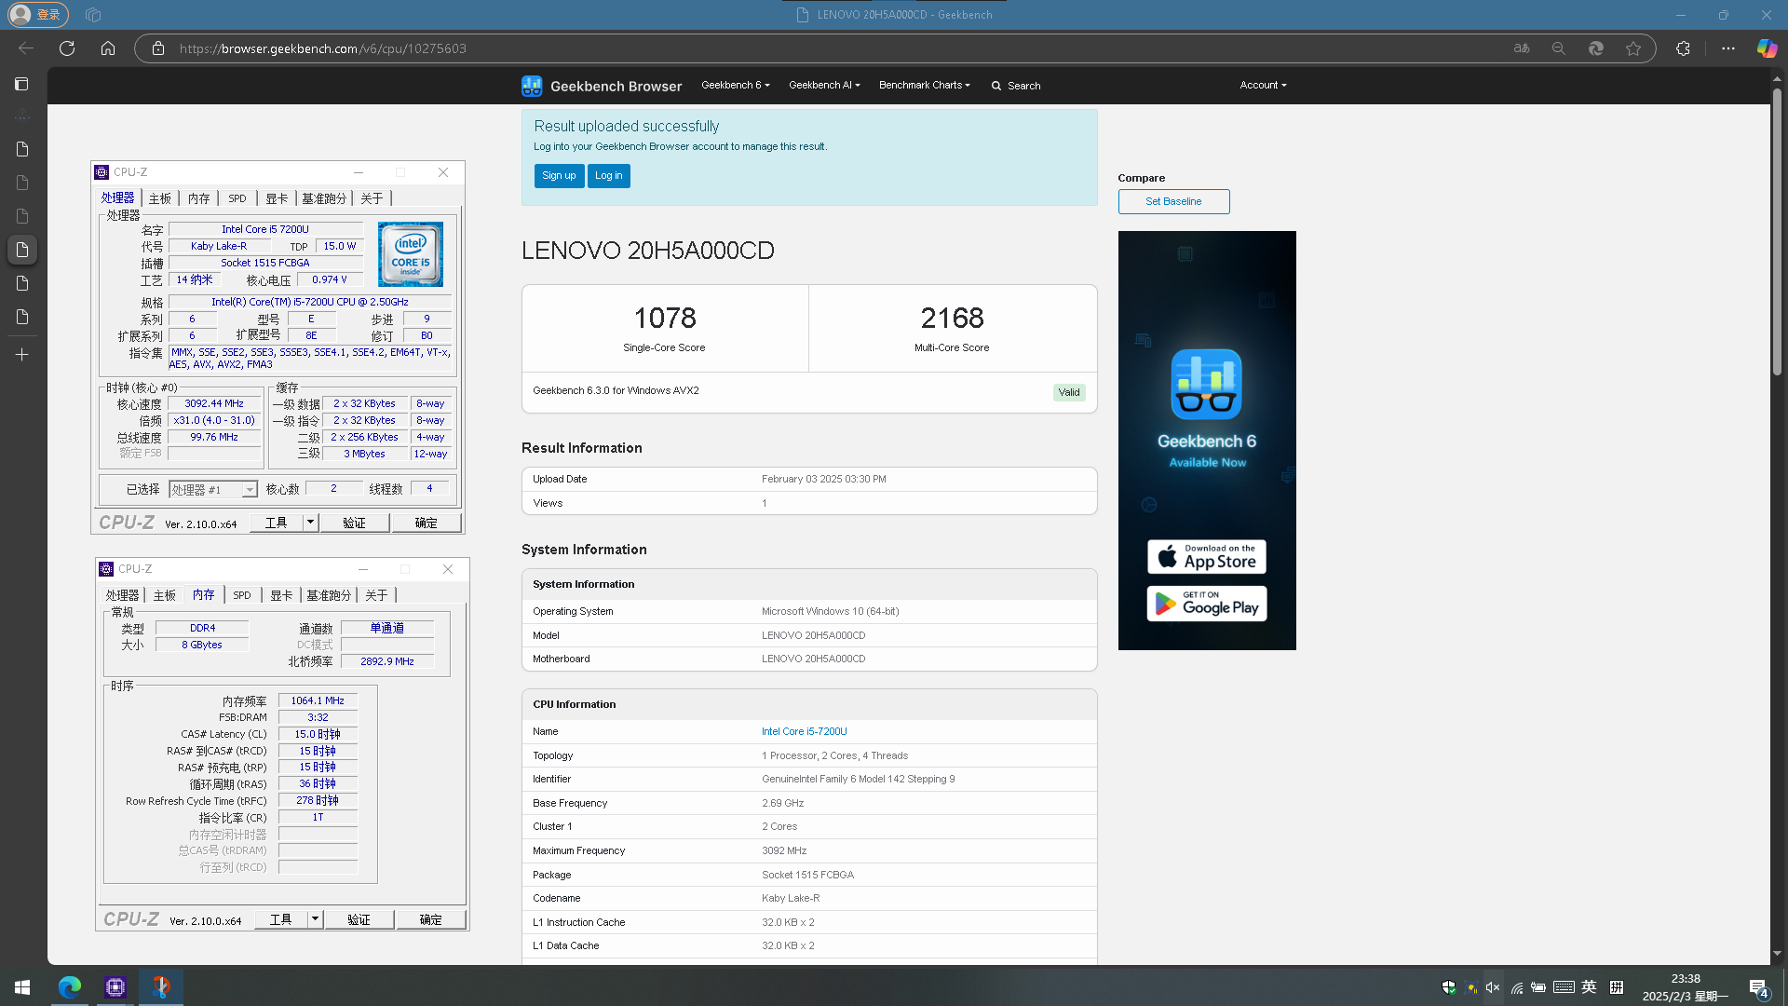Open the notification center
Viewport: 1788px width, 1006px height.
click(x=1759, y=987)
